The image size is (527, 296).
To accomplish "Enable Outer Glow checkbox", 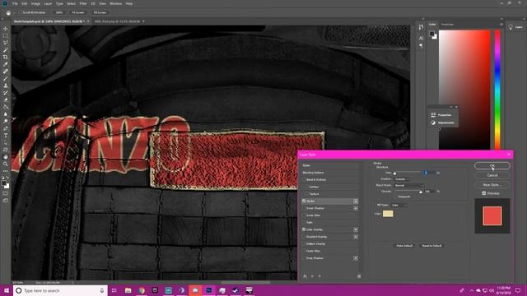I will [304, 251].
